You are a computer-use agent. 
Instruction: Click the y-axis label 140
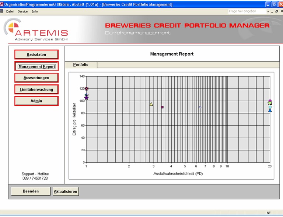82,76
